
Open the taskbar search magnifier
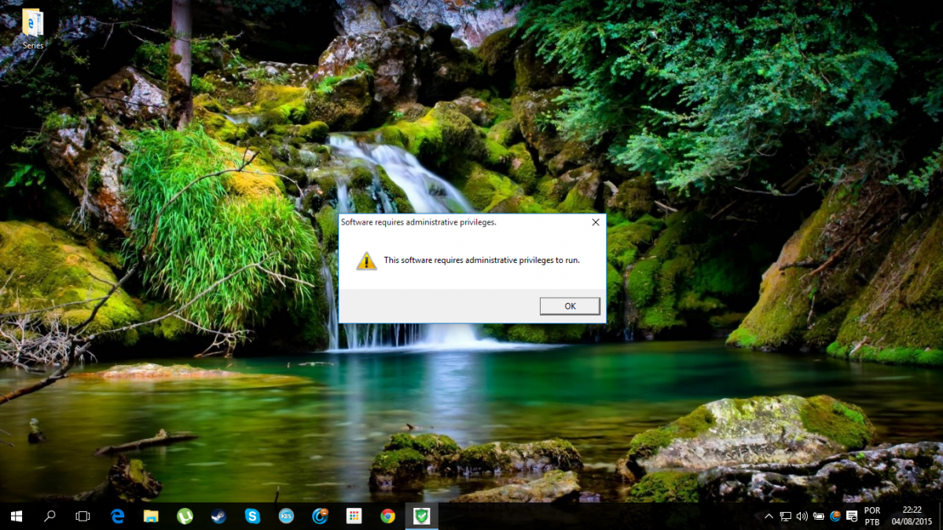(50, 516)
